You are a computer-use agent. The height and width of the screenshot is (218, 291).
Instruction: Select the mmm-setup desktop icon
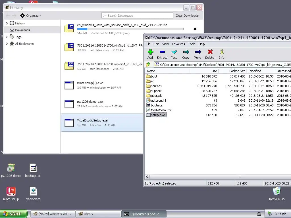11,194
